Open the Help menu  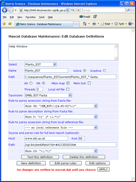tap(50, 17)
